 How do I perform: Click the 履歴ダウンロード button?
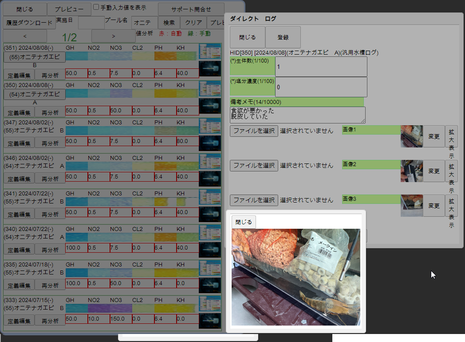29,23
